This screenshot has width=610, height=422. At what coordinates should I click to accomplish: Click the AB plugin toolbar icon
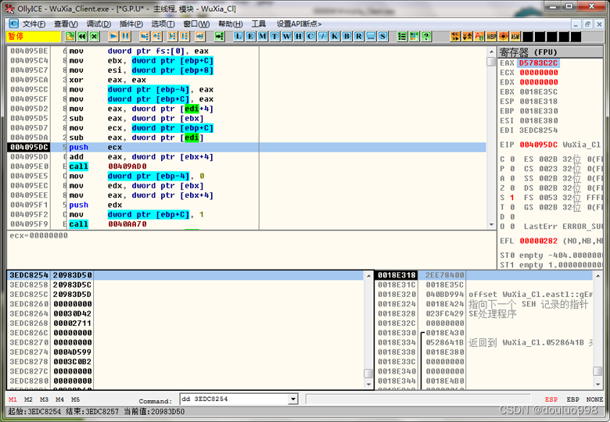[479, 37]
